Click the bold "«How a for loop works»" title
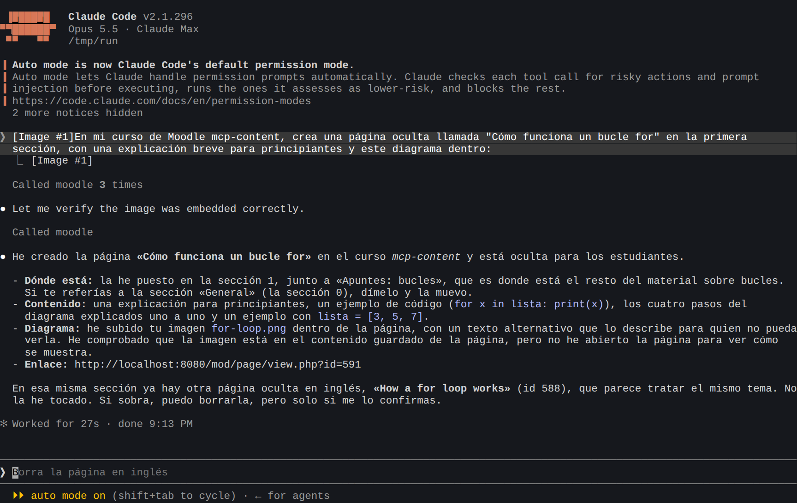797x503 pixels. [442, 388]
